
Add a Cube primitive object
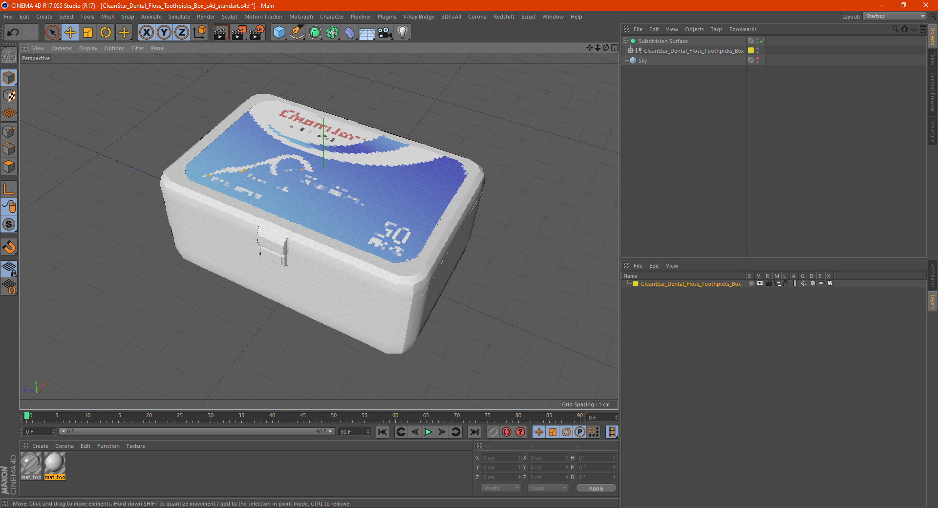(x=279, y=33)
